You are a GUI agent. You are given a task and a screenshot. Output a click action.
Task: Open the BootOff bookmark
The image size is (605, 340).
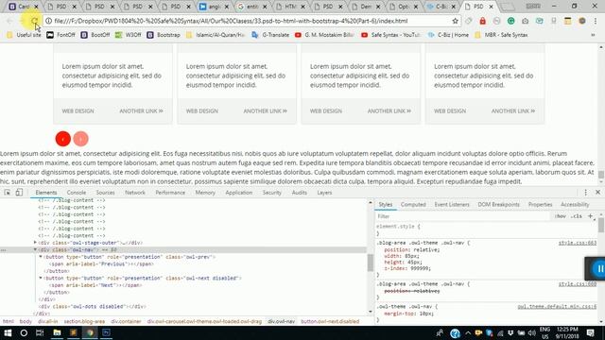[95, 35]
